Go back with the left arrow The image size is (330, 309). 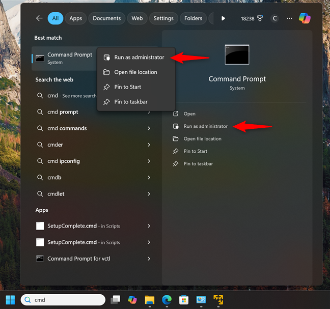pyautogui.click(x=39, y=18)
